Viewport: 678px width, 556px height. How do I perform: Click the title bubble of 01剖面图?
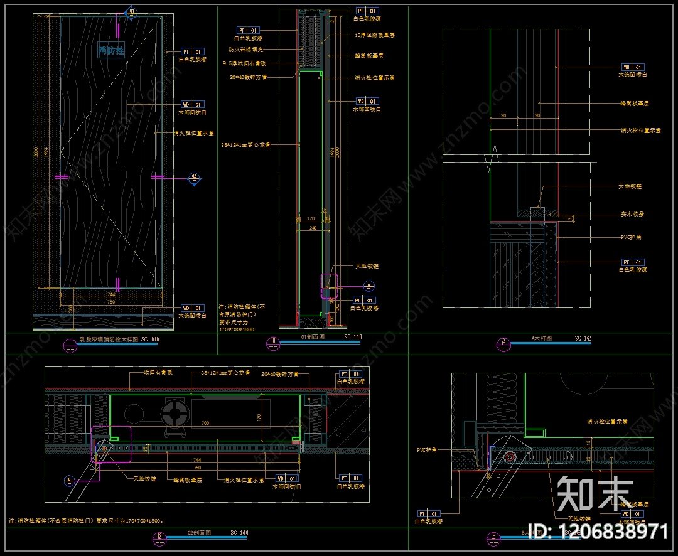[x=273, y=343]
